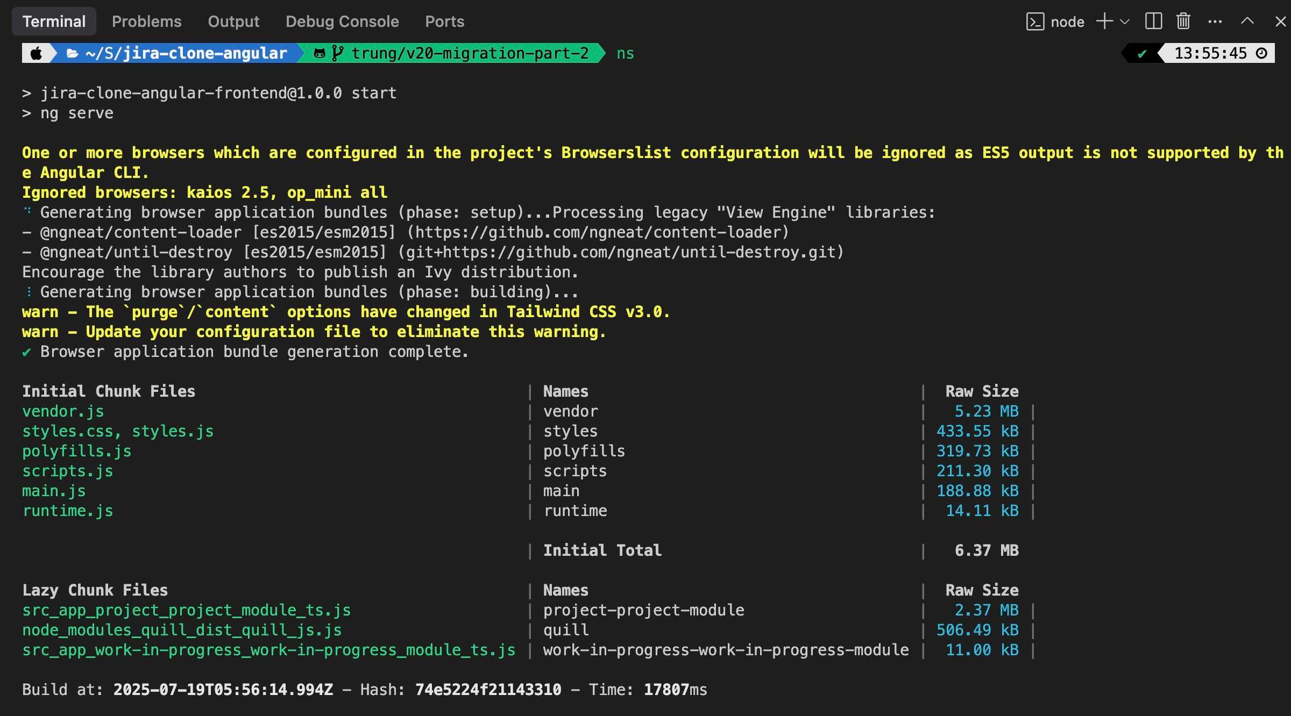
Task: Click the Apple logo prompt segment
Action: coord(37,53)
